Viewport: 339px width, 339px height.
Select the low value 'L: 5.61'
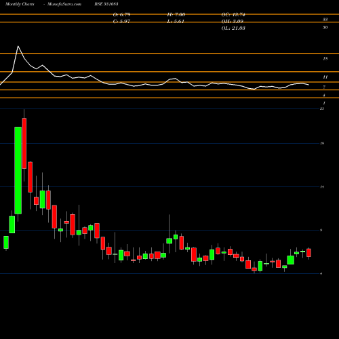[176, 22]
